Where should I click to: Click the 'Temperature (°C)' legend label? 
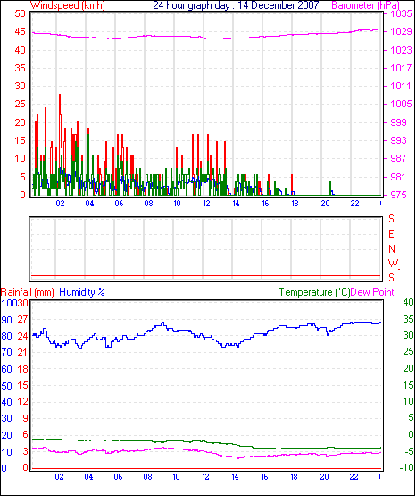[314, 292]
